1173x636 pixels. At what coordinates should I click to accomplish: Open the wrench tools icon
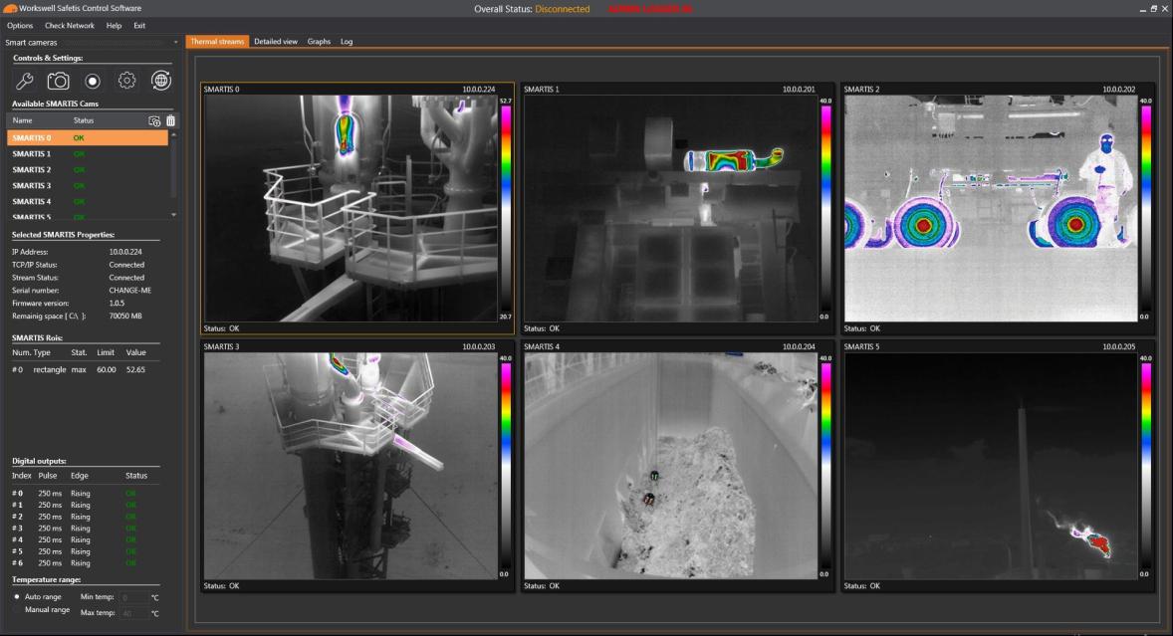(24, 81)
